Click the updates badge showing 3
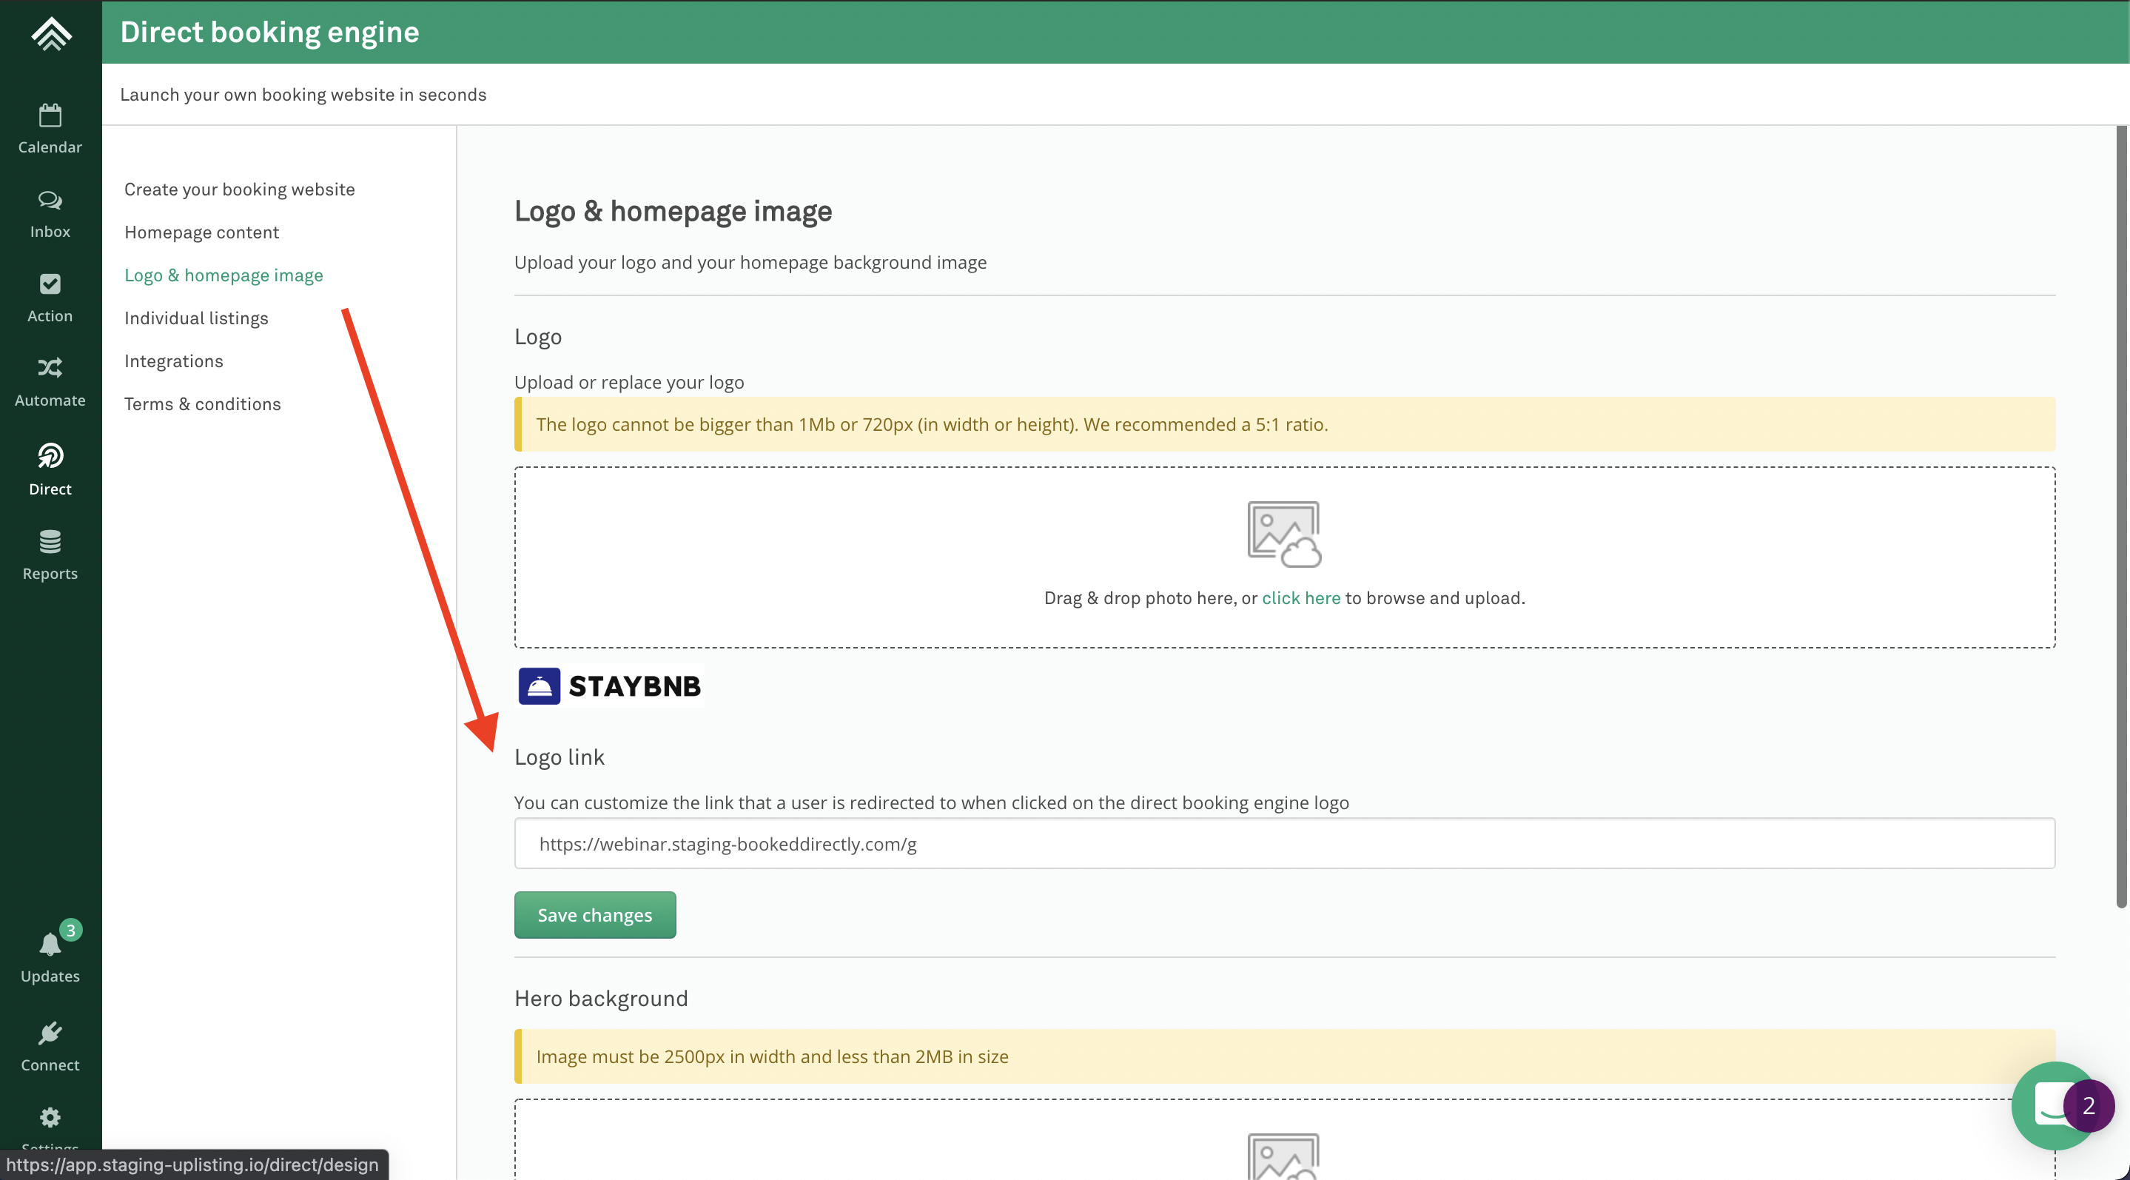The height and width of the screenshot is (1180, 2130). (x=71, y=930)
